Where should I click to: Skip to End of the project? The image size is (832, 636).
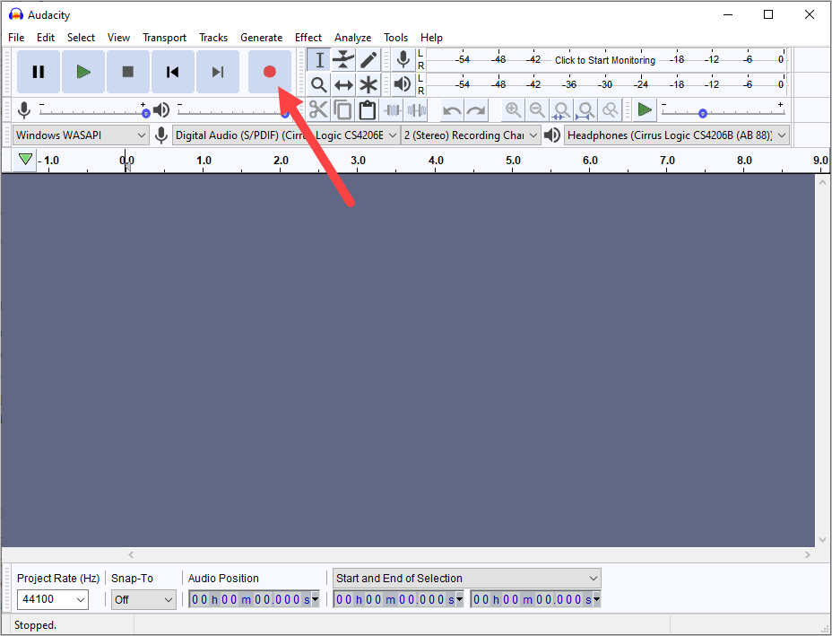(x=218, y=72)
